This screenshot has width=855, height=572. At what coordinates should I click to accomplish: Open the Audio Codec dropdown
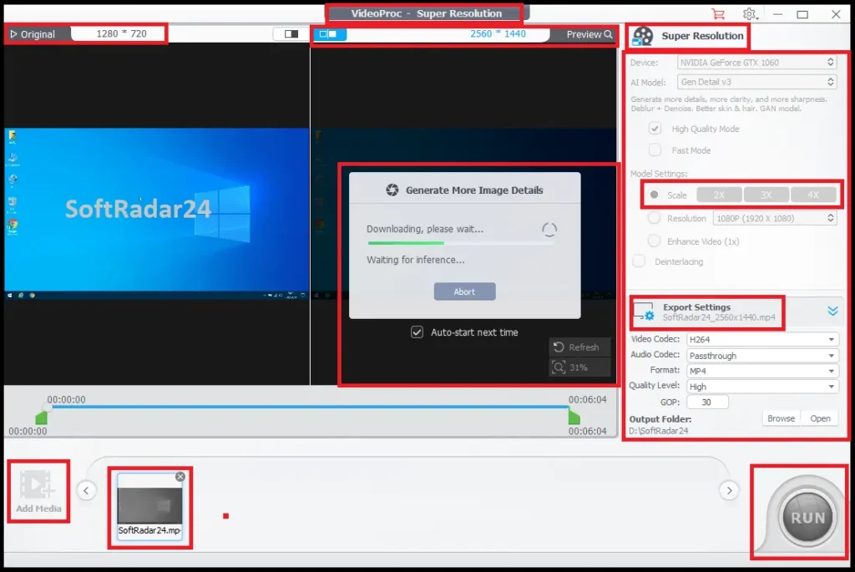(761, 356)
